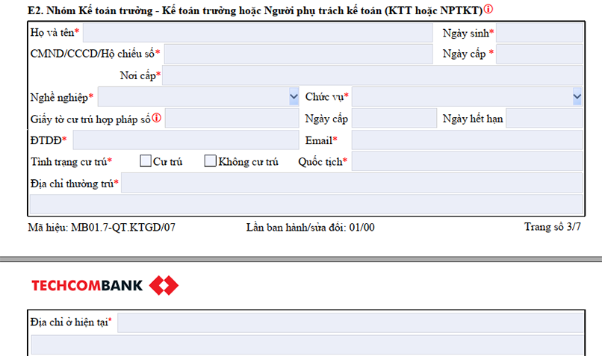Click the Email field

coord(468,140)
